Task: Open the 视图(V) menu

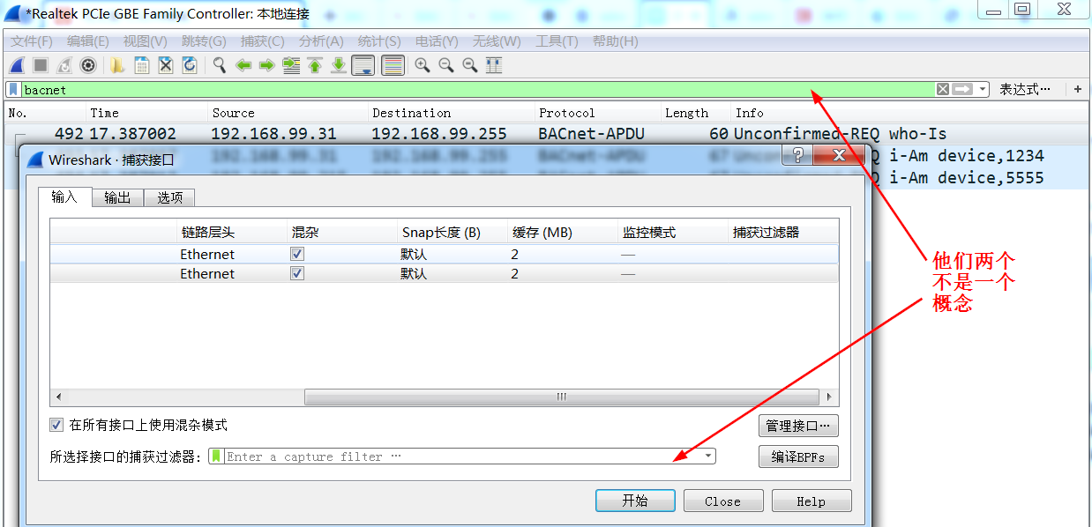Action: [x=145, y=41]
